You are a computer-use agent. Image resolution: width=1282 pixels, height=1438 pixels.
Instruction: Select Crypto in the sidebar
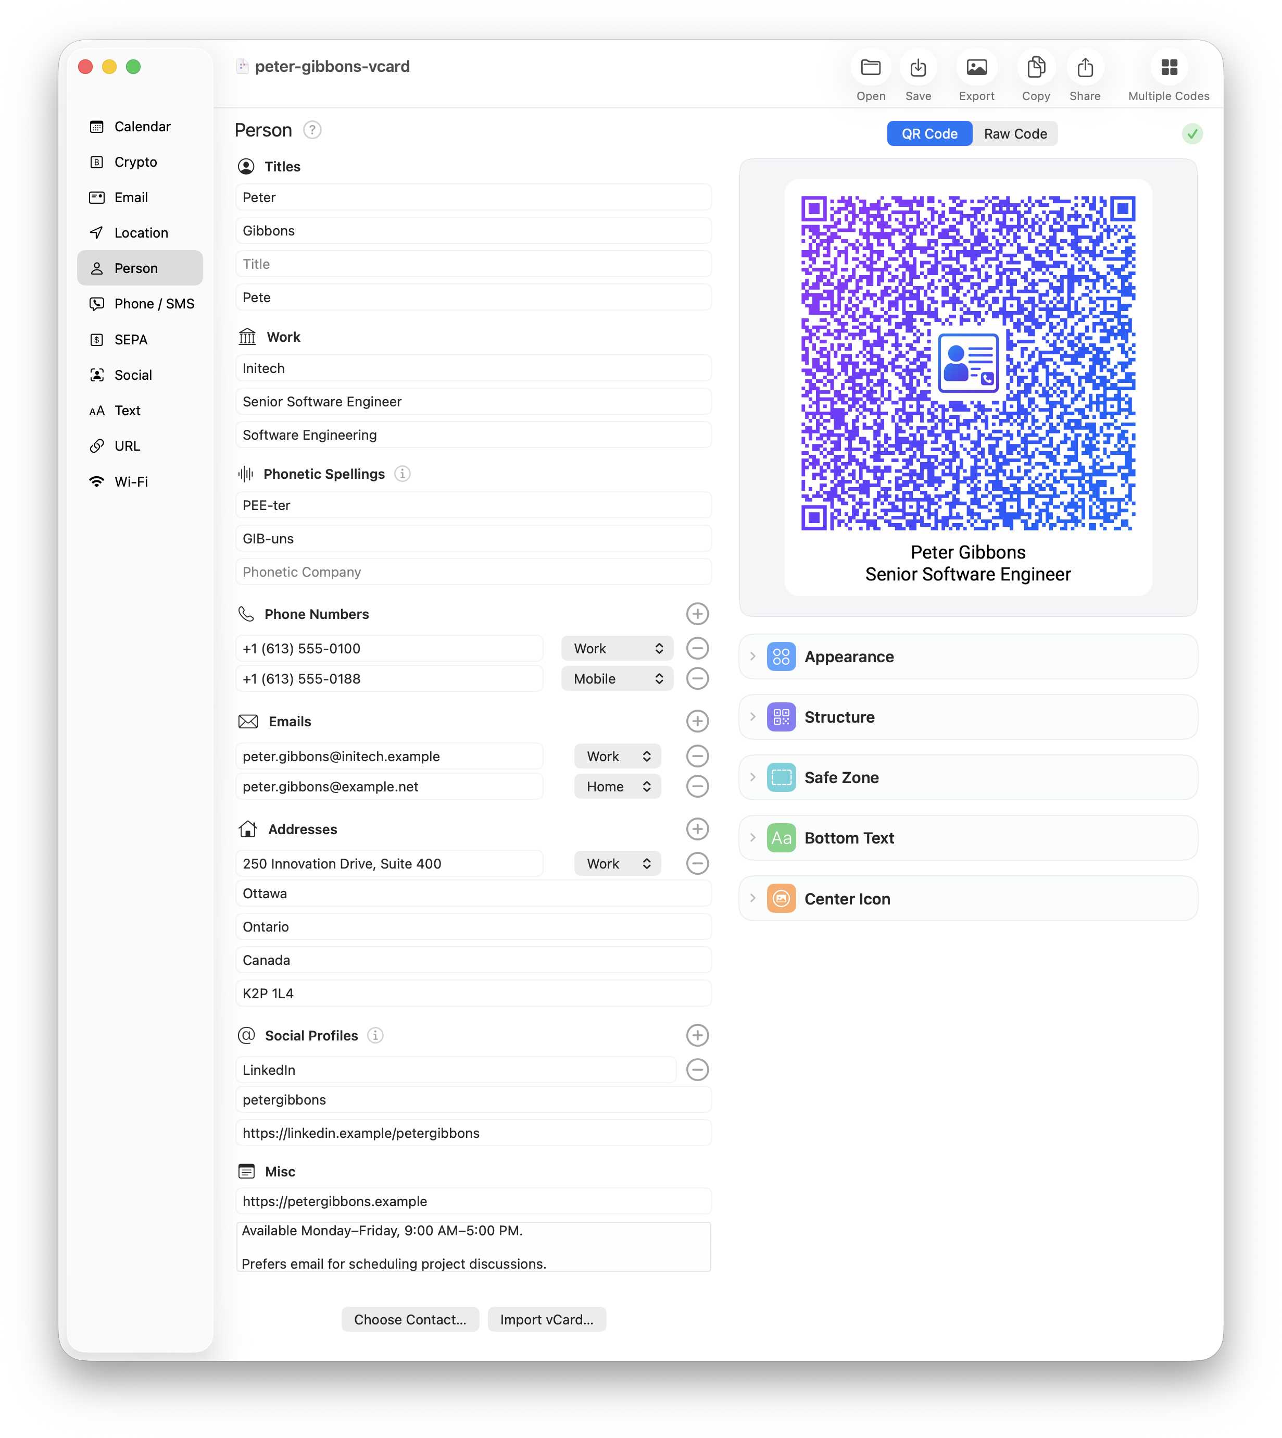pyautogui.click(x=140, y=162)
